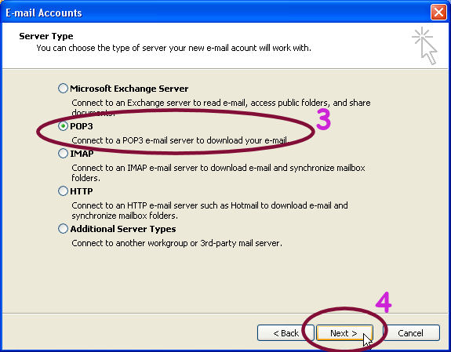Choose the IMAP server type radio button
The image size is (451, 352).
(63, 154)
